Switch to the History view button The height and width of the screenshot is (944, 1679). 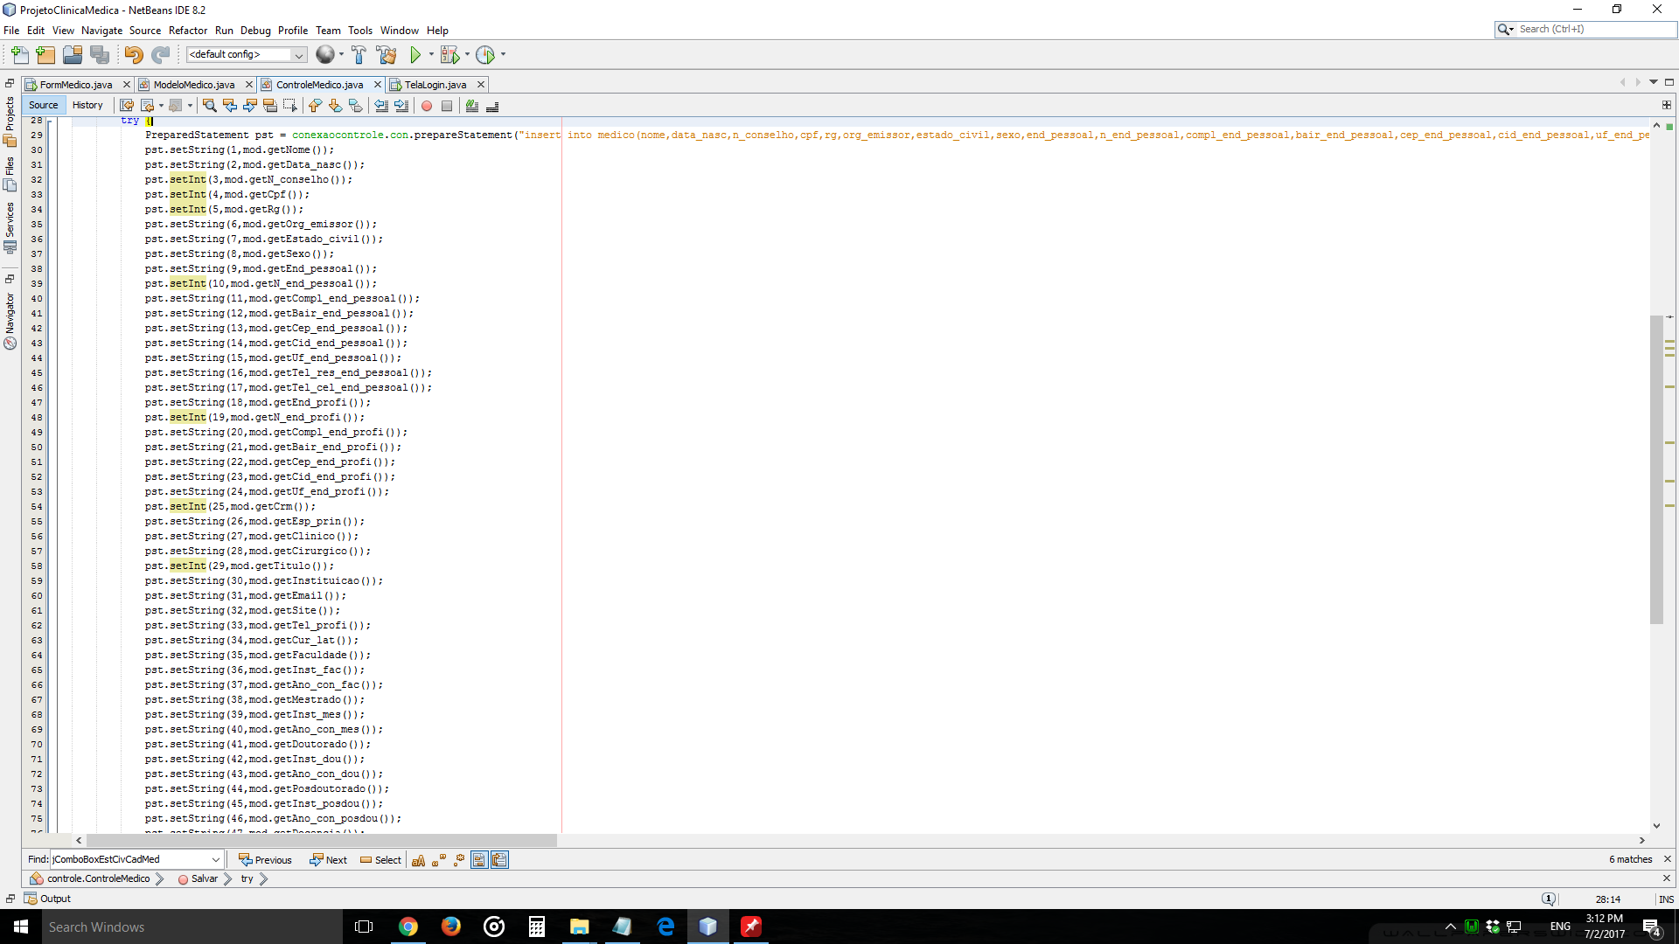87,105
